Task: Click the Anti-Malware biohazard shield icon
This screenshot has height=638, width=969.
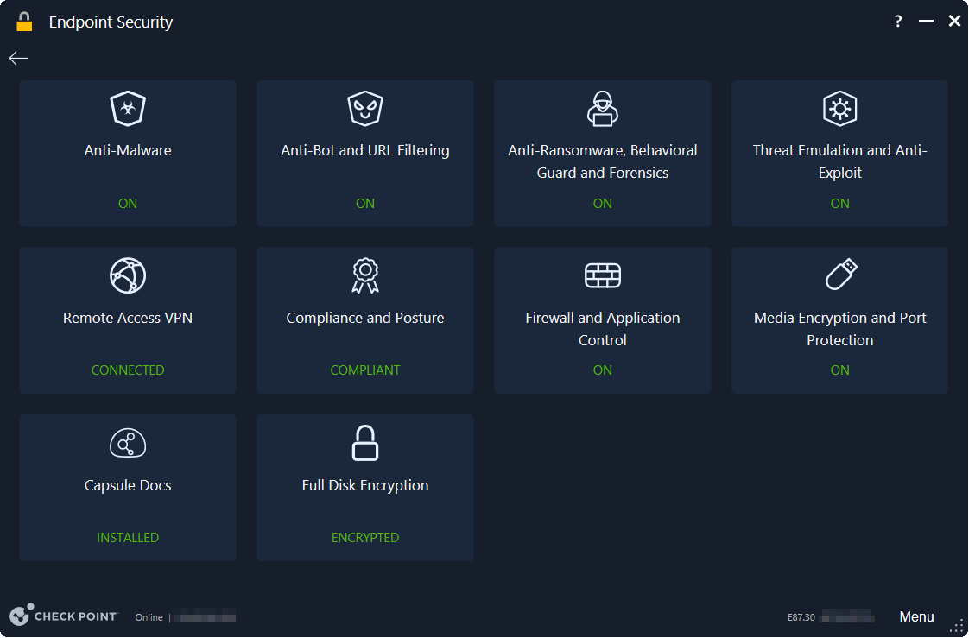Action: (128, 109)
